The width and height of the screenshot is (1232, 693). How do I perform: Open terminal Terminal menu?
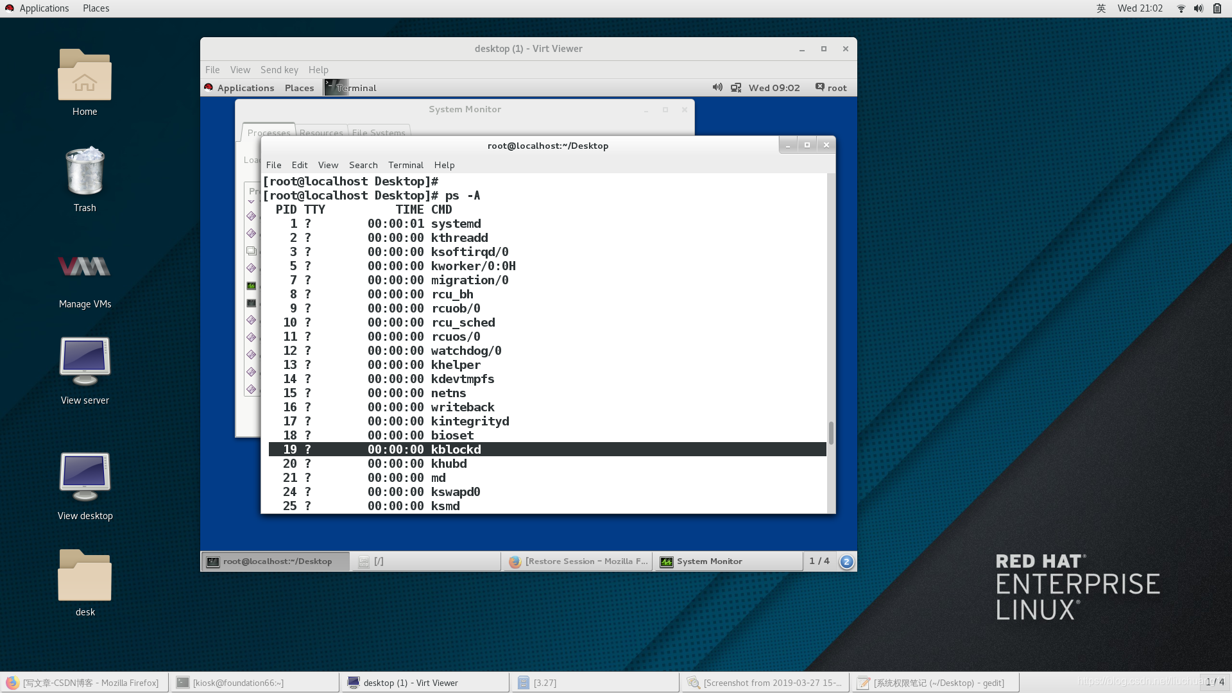pos(406,165)
